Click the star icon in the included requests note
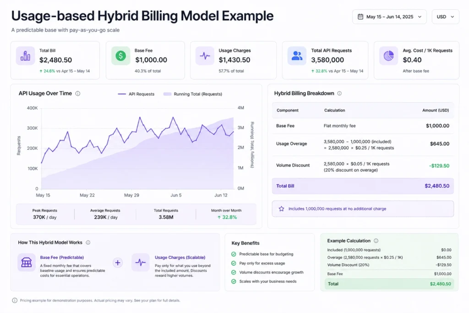Screen dimensions: 469x313 pos(282,209)
